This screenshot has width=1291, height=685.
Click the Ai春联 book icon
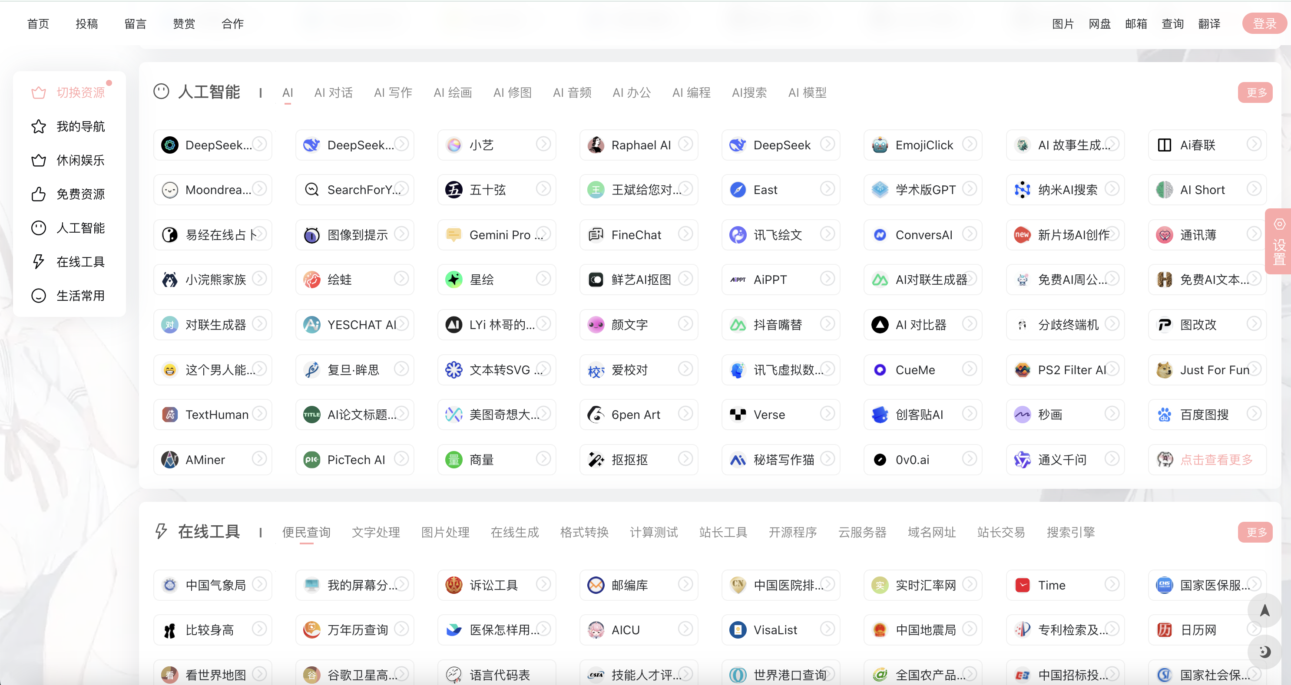click(1164, 145)
